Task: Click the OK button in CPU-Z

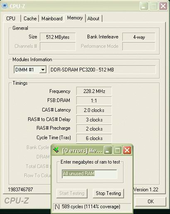Action: 151,202
